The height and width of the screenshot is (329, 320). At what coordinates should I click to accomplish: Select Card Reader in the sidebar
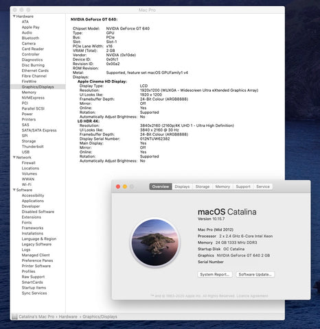(x=33, y=49)
